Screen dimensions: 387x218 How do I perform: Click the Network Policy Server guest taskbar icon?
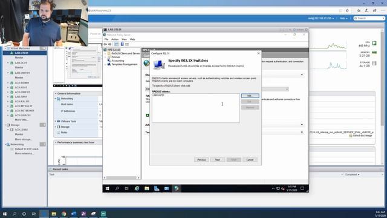[x=177, y=188]
